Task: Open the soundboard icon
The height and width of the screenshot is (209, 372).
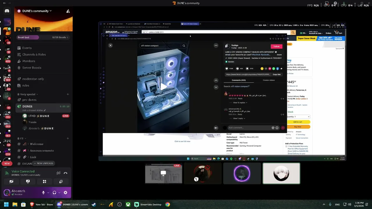Action: point(61,181)
